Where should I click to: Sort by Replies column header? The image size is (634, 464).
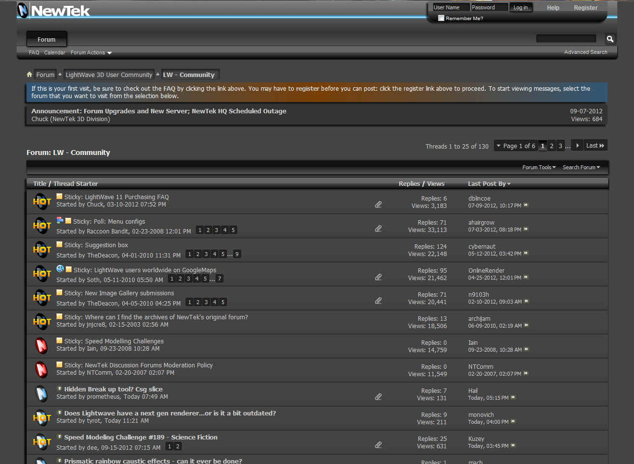pyautogui.click(x=409, y=183)
